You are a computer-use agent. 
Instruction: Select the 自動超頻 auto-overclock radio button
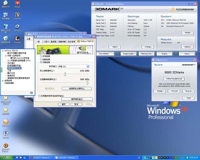pyautogui.click(x=41, y=59)
